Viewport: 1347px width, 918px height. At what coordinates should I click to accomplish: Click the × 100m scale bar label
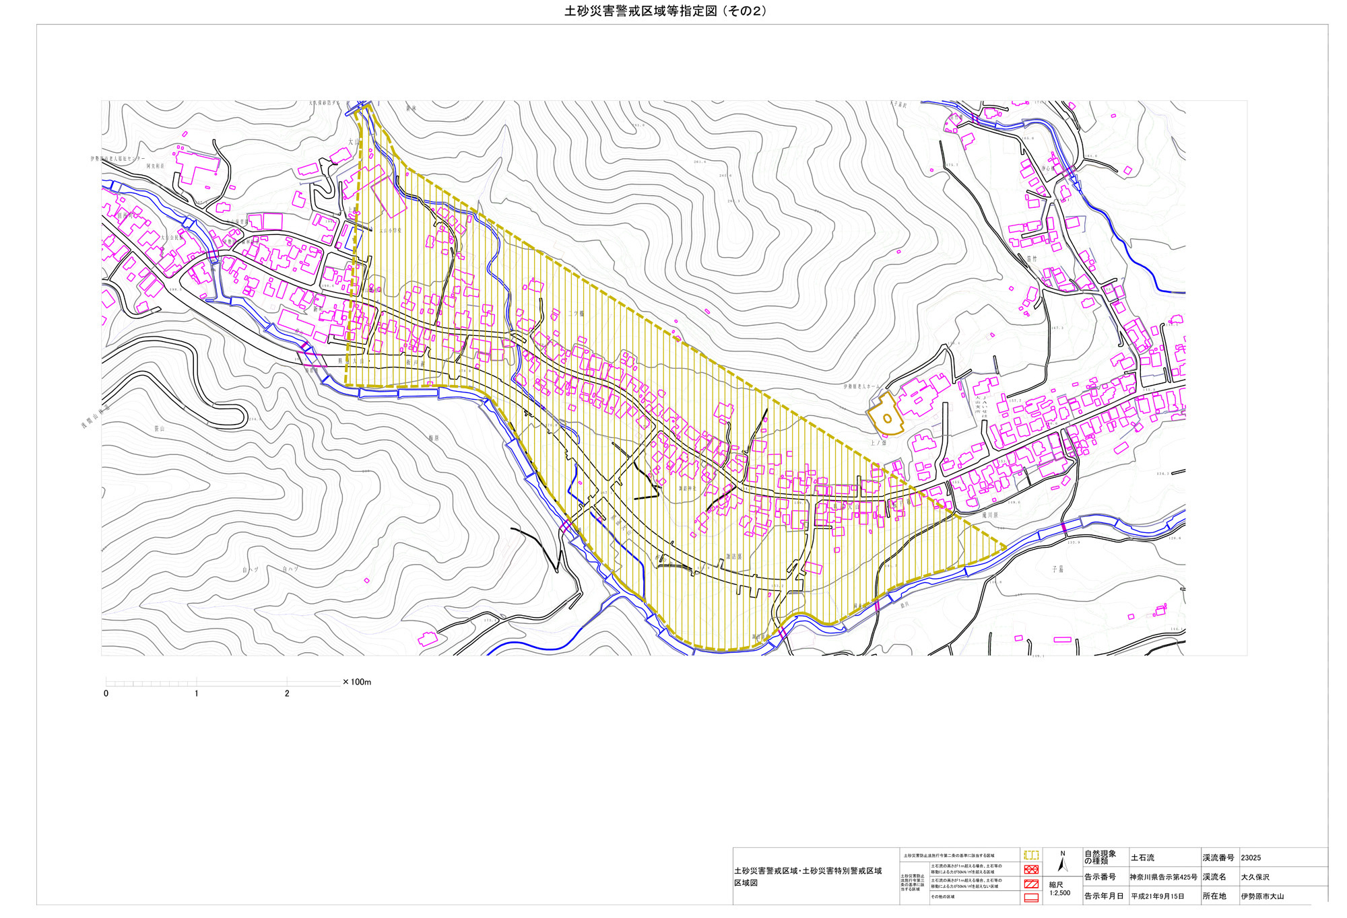[357, 682]
